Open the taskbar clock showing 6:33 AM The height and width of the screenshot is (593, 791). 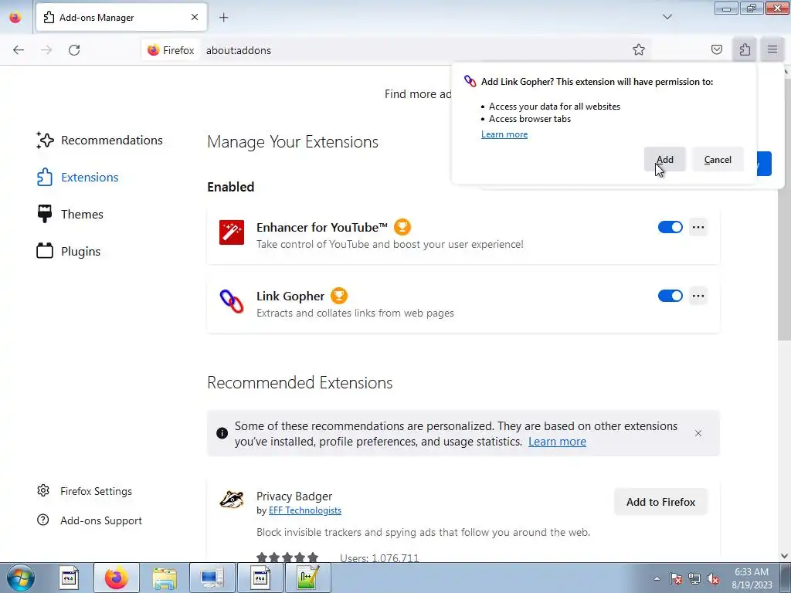pyautogui.click(x=752, y=578)
